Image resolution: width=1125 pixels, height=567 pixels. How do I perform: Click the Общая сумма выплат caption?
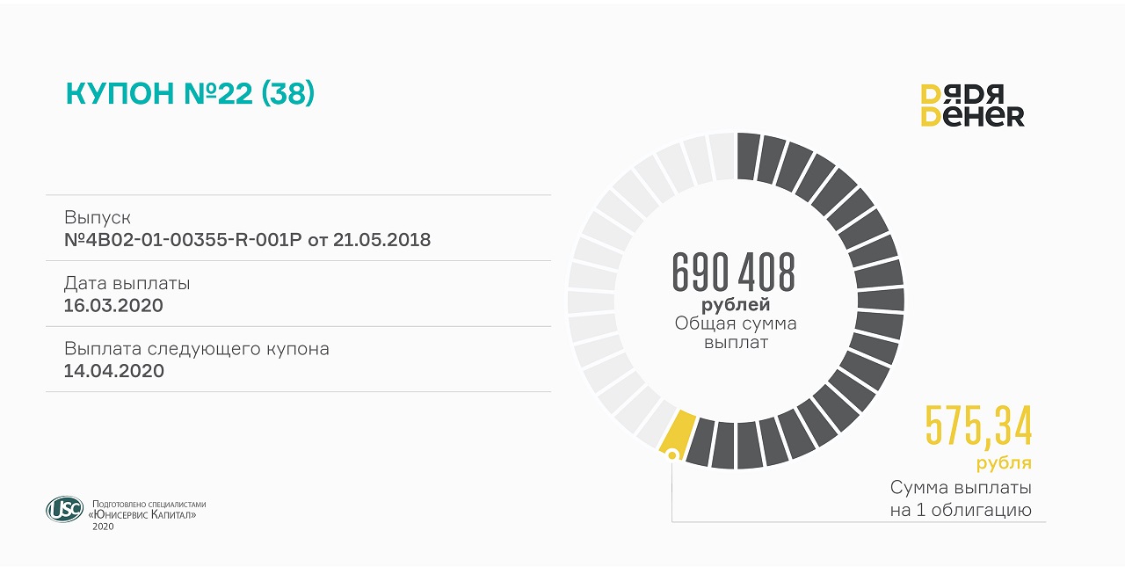736,332
